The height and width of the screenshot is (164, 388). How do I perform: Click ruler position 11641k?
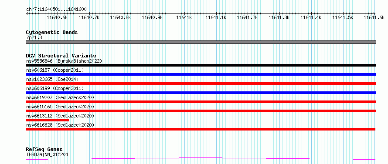coord(184,17)
